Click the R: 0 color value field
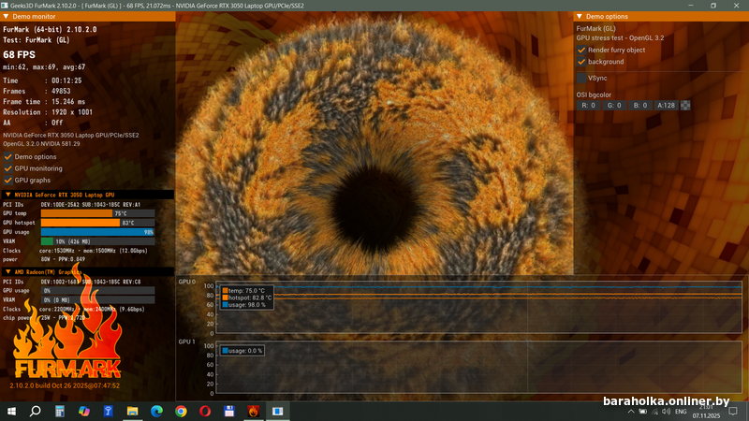 589,106
